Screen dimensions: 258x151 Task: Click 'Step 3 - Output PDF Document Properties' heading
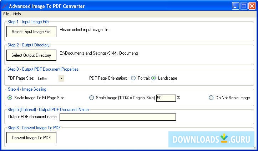43,69
